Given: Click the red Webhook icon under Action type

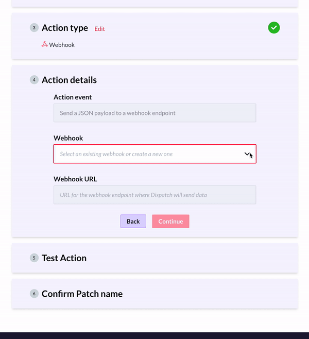Looking at the screenshot, I should point(45,44).
